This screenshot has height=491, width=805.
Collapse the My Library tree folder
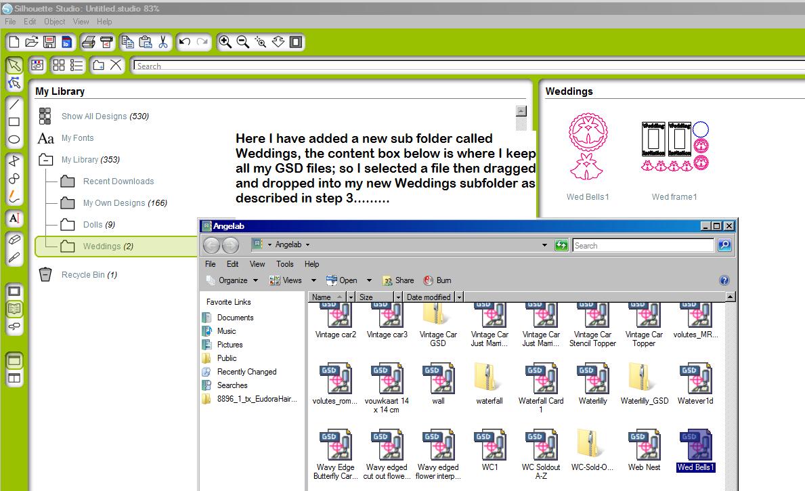tap(45, 160)
